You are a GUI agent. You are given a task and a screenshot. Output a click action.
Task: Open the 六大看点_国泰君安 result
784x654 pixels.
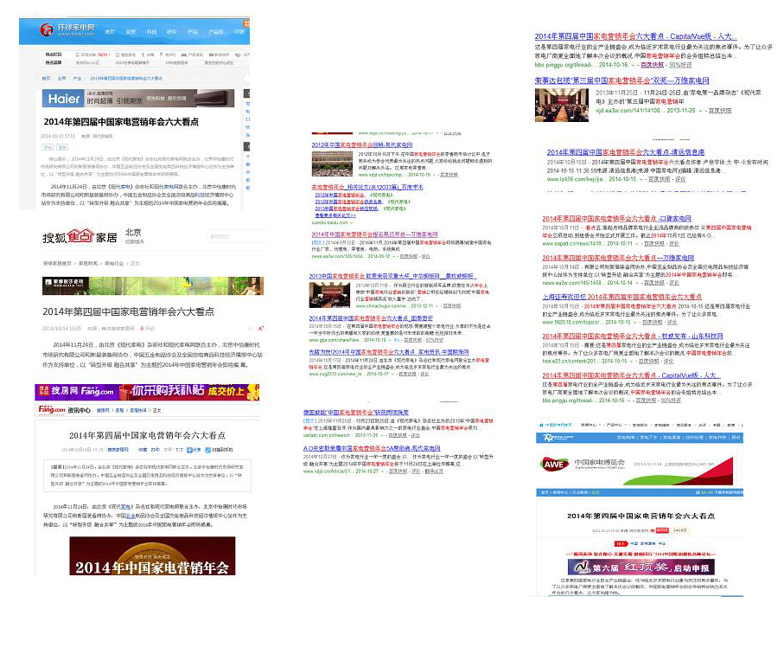click(371, 318)
